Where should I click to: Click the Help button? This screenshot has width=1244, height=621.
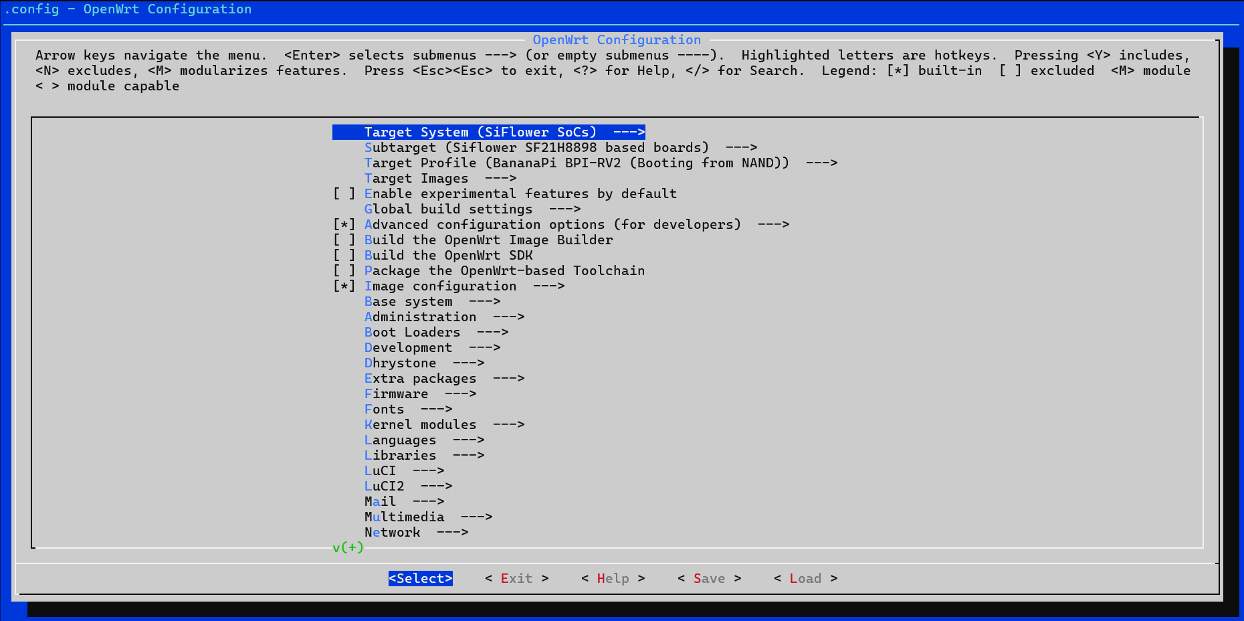point(613,579)
